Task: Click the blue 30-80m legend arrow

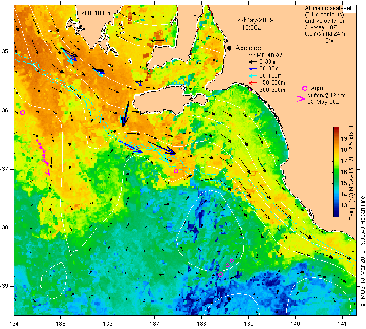Action: coord(253,69)
